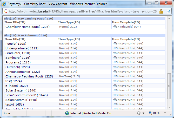
Task: Click the privacy report icon in status bar
Action: 138,113
